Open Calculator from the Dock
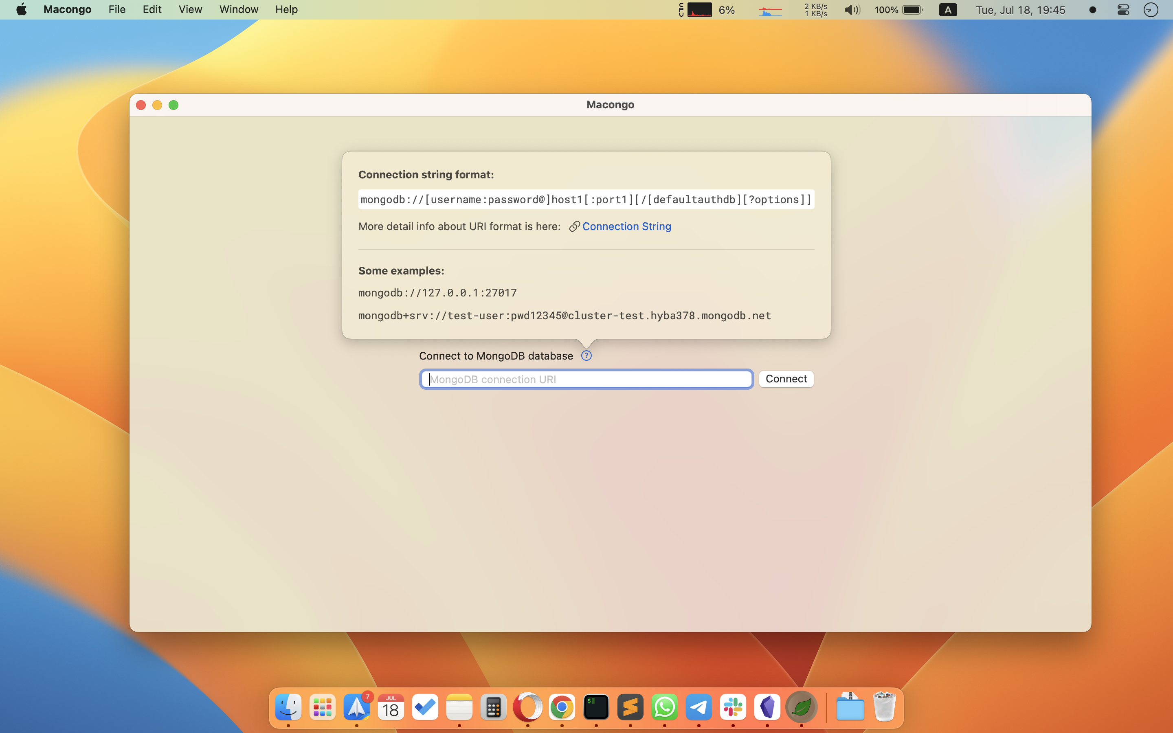 tap(494, 707)
